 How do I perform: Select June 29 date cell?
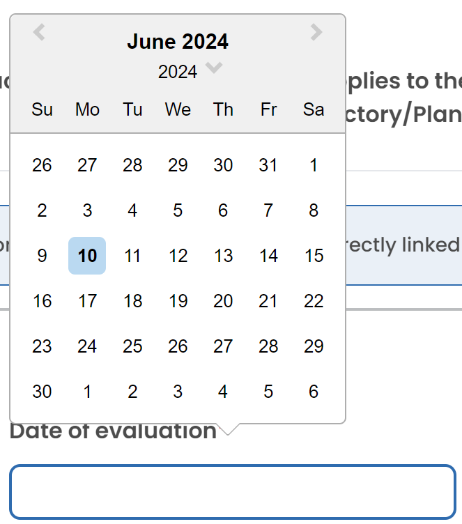[314, 346]
